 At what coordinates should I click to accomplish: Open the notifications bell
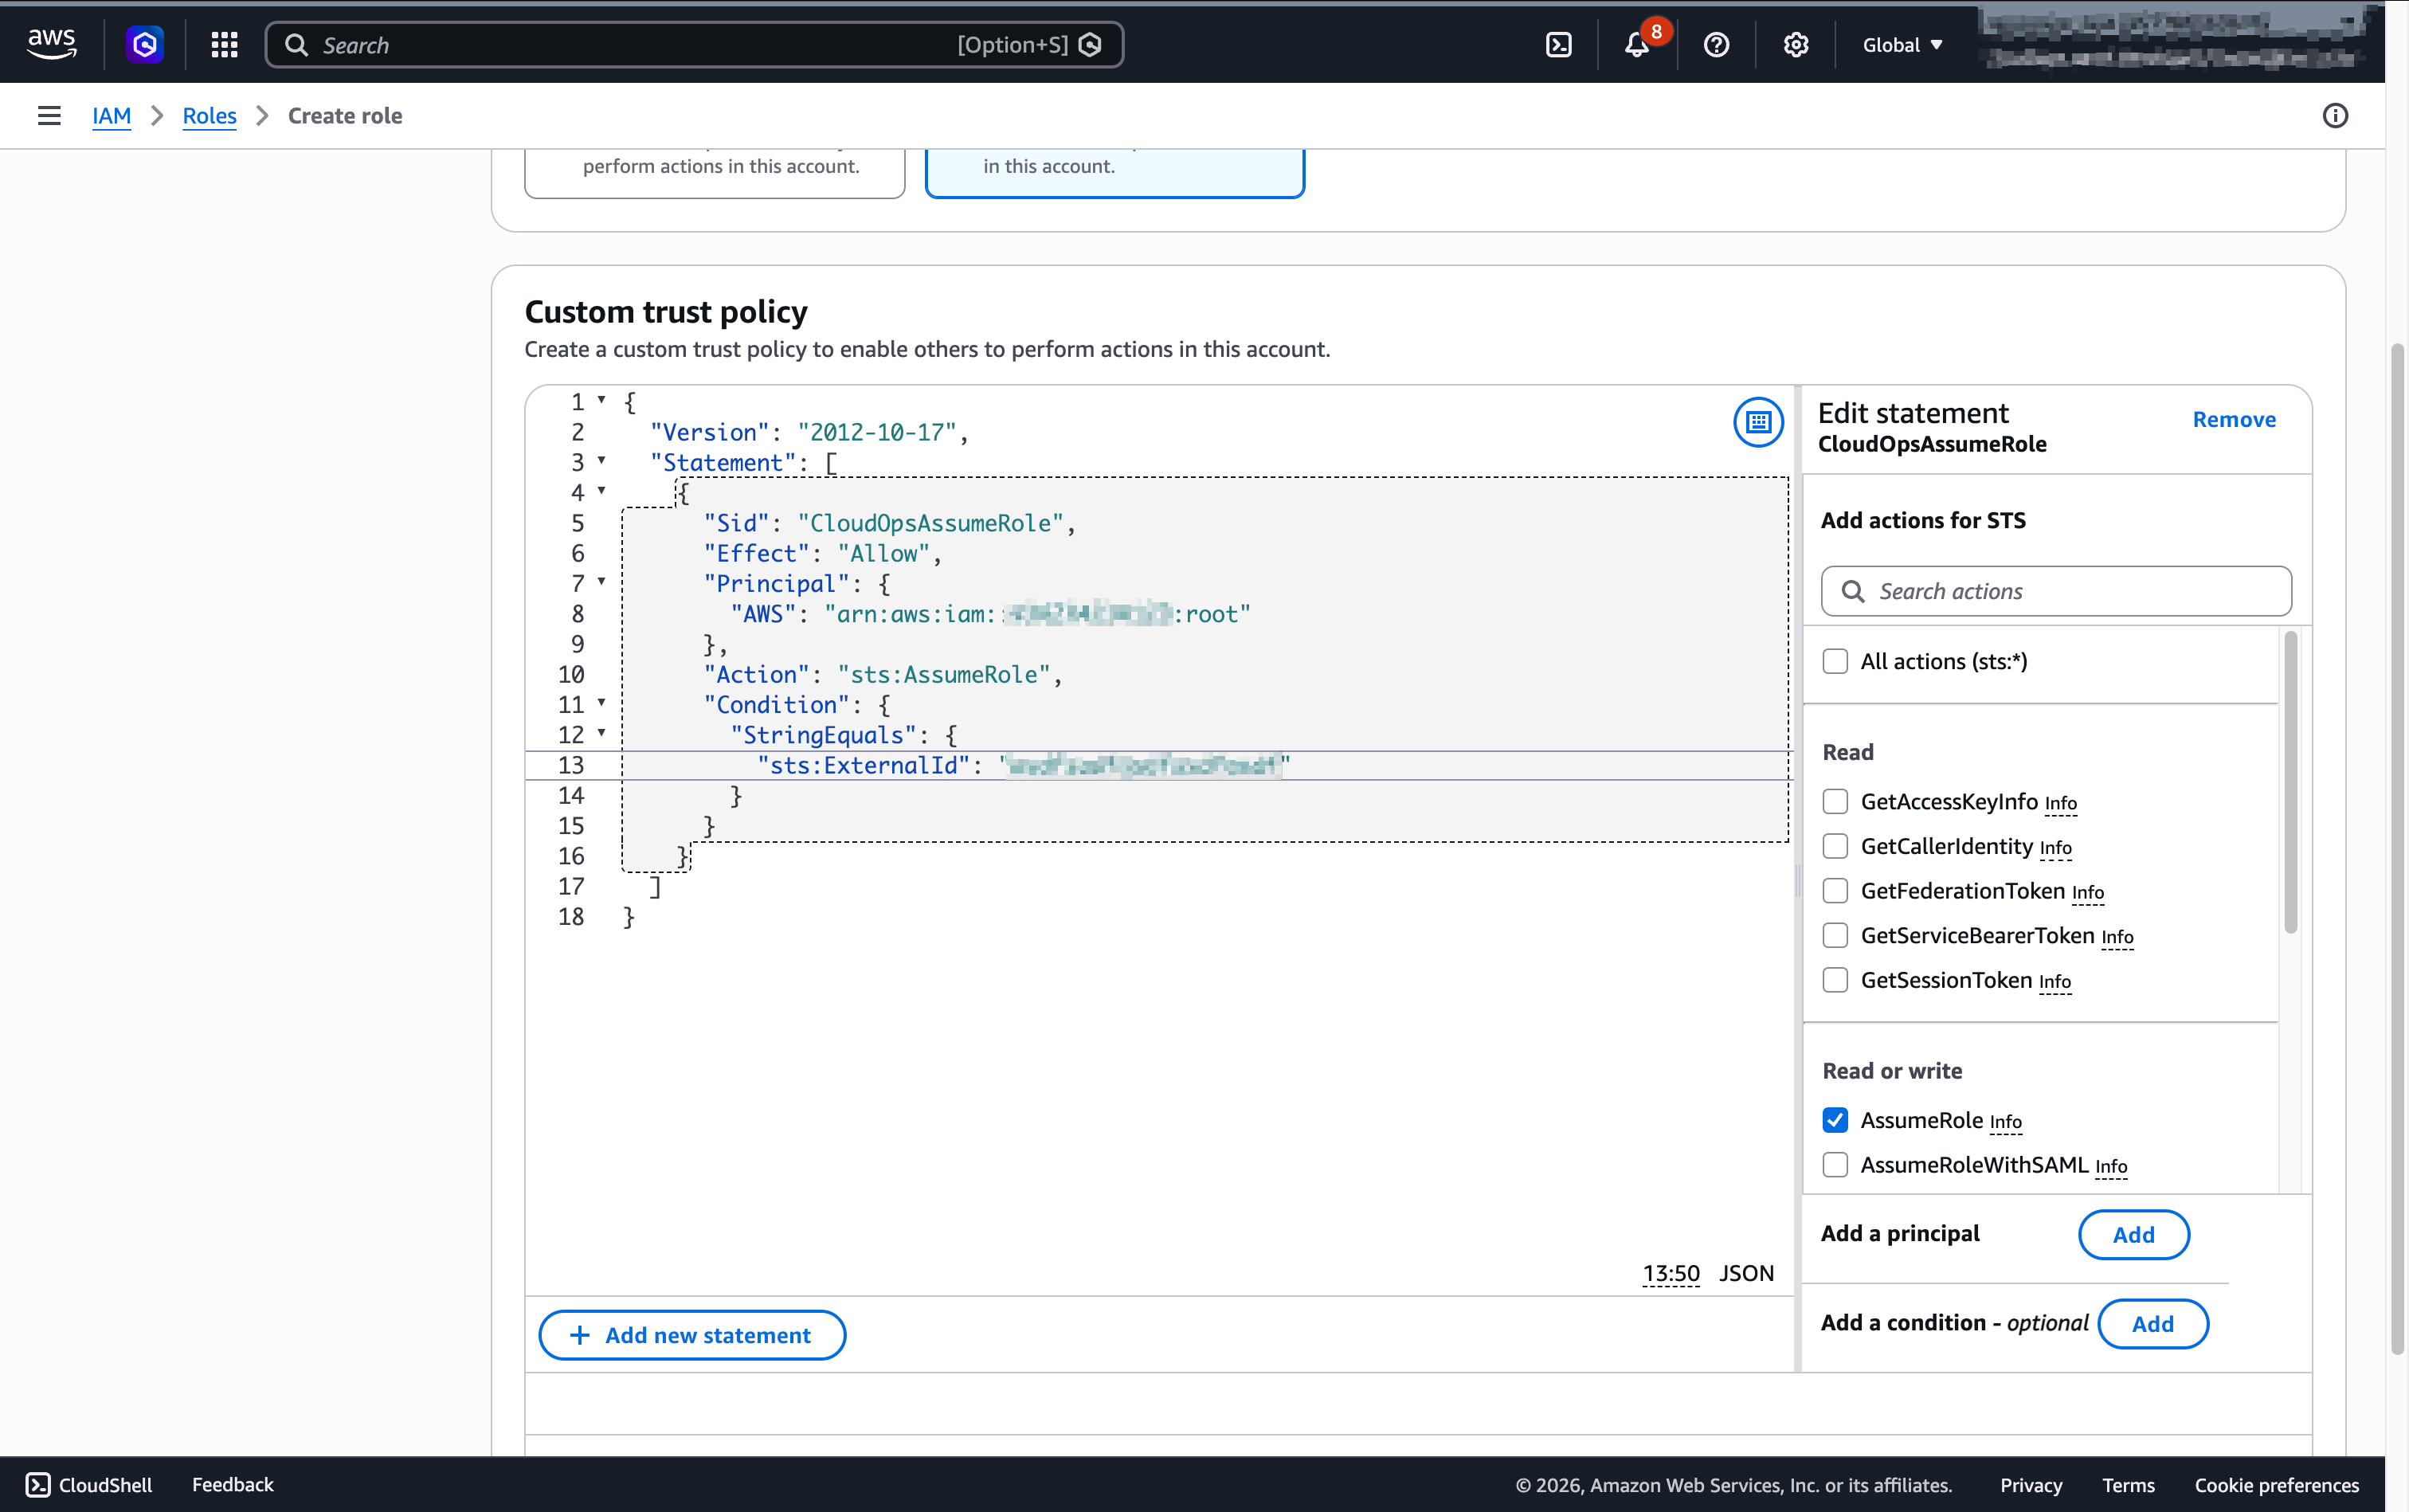coord(1637,45)
